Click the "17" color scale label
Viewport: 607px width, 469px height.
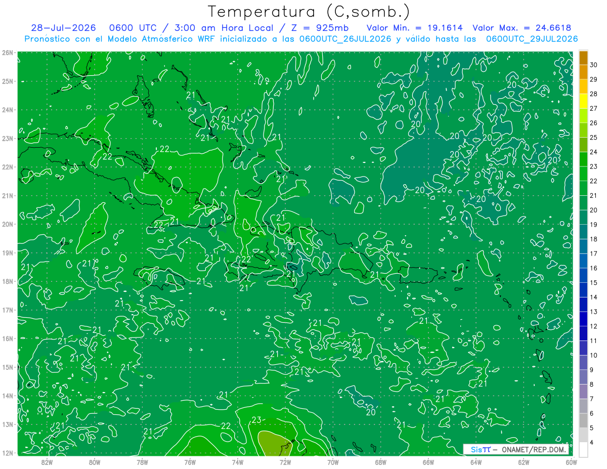(594, 253)
